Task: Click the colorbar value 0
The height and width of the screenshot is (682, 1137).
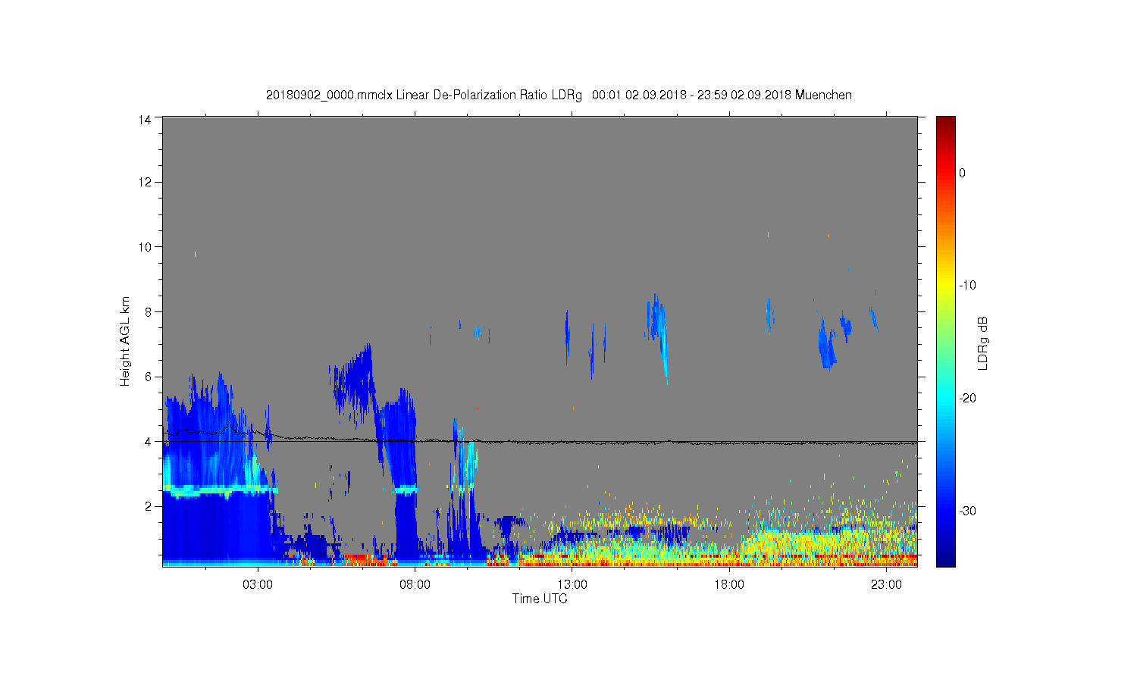Action: 963,173
